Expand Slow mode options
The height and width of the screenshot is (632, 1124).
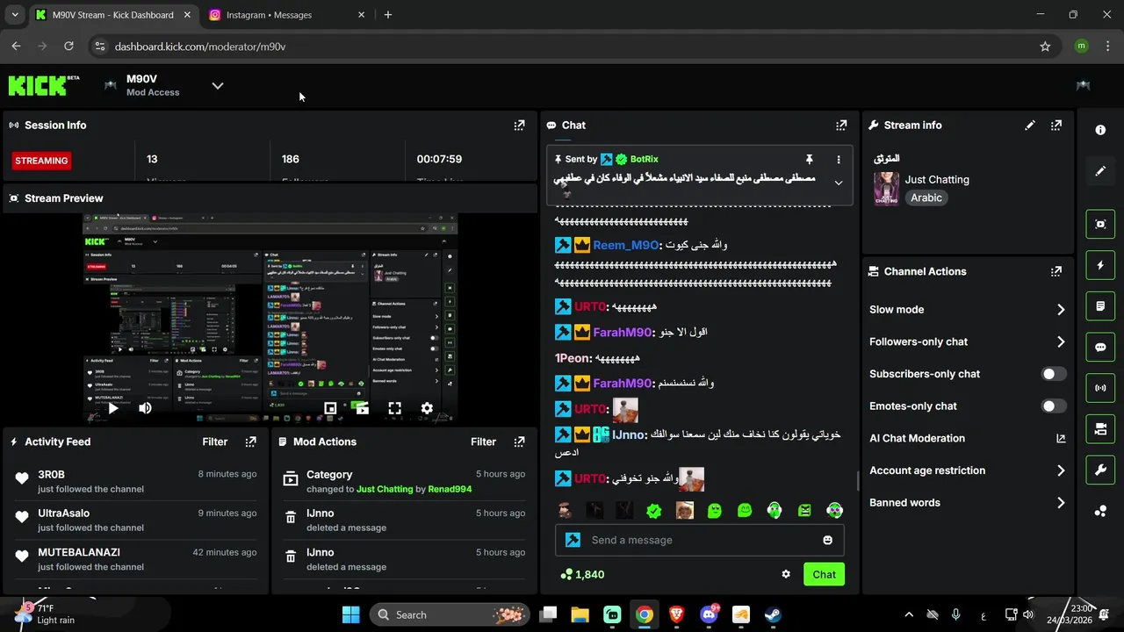pyautogui.click(x=1061, y=310)
